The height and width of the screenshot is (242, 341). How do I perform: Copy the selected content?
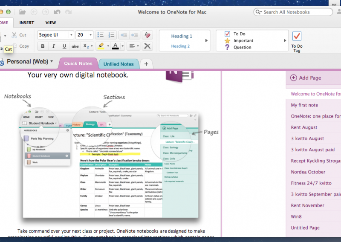click(x=21, y=46)
